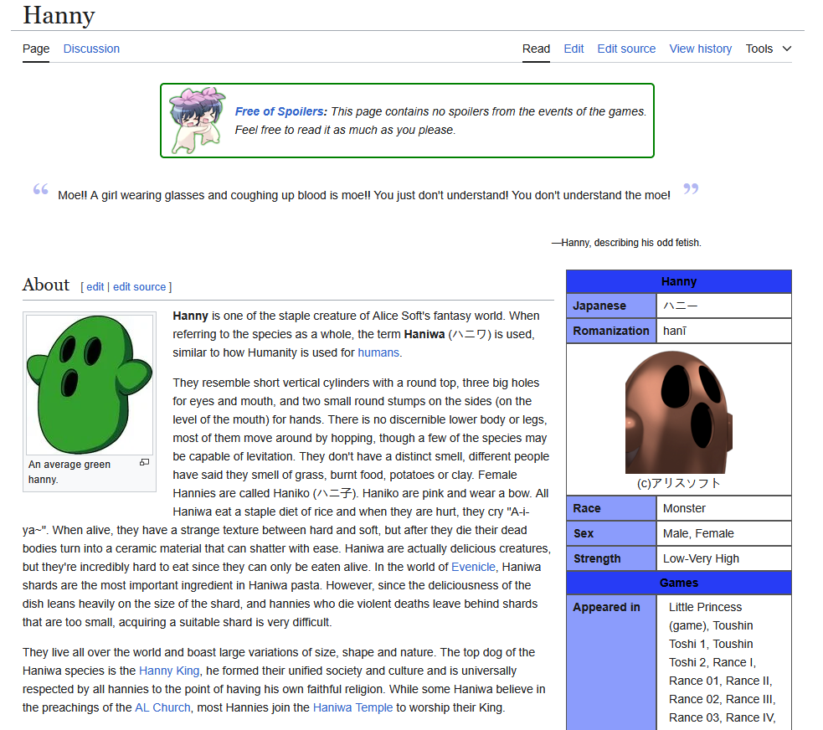Open the Edit tab

click(574, 49)
